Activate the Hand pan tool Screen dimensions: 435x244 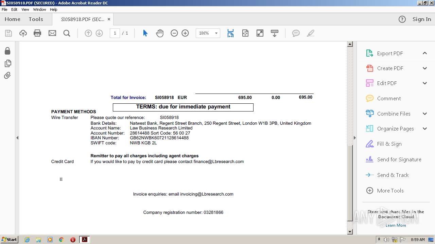coord(160,33)
